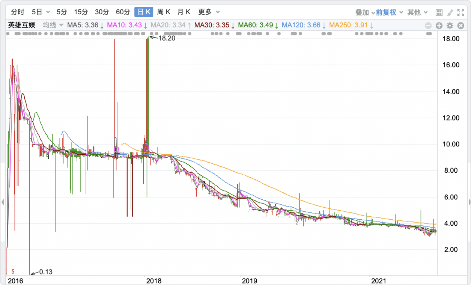Switch to the 周K weekly tab
Viewport: 471px width, 285px height.
click(164, 12)
